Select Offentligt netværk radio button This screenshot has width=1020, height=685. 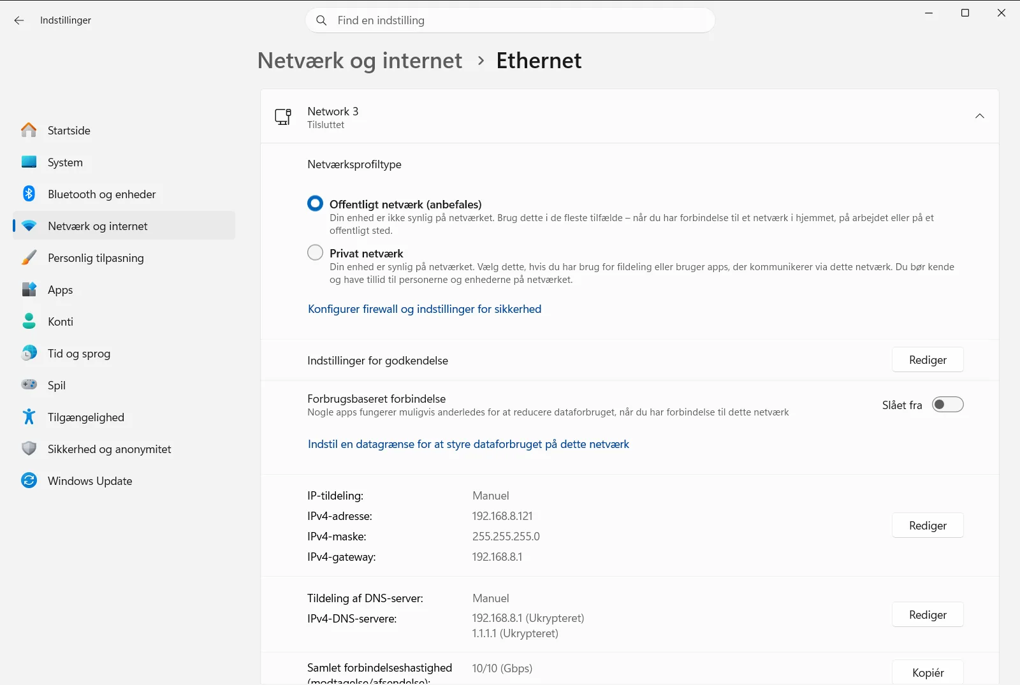(315, 203)
